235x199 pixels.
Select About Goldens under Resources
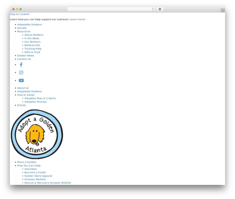[x=34, y=35]
